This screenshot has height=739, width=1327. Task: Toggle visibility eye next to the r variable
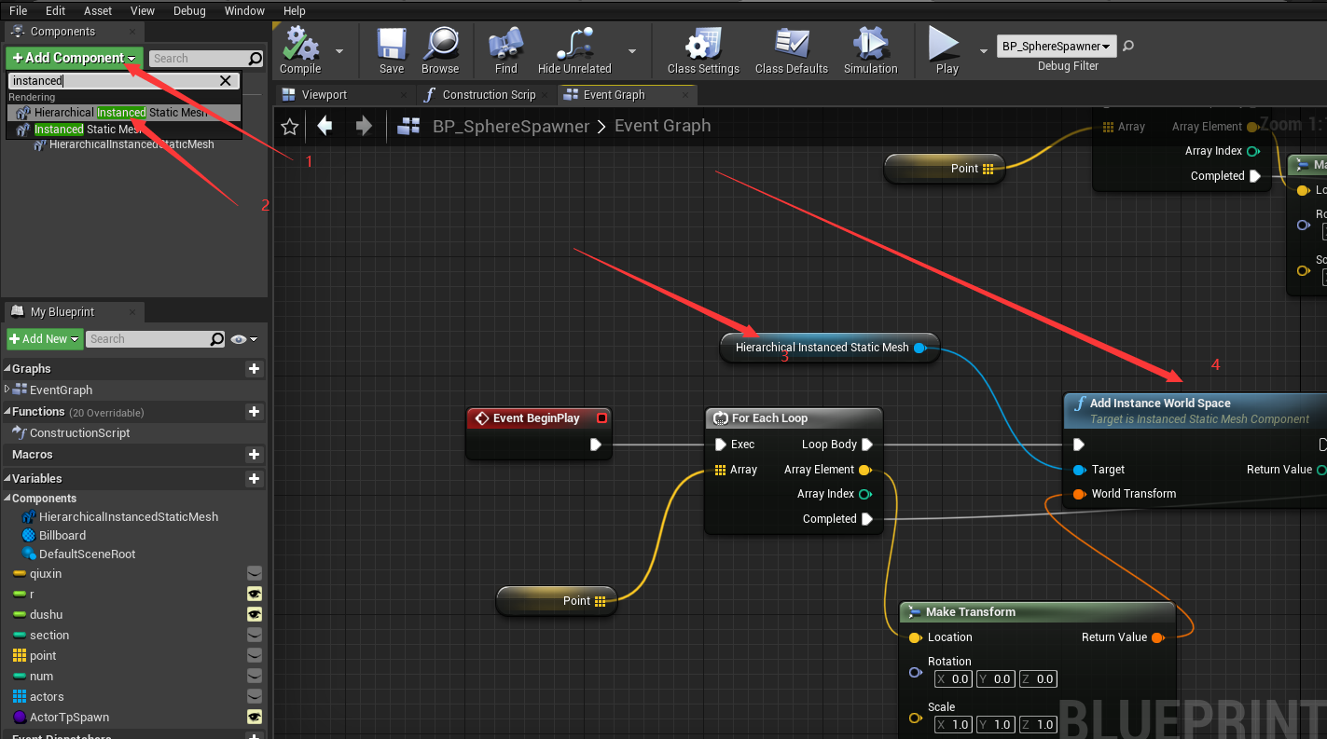255,594
